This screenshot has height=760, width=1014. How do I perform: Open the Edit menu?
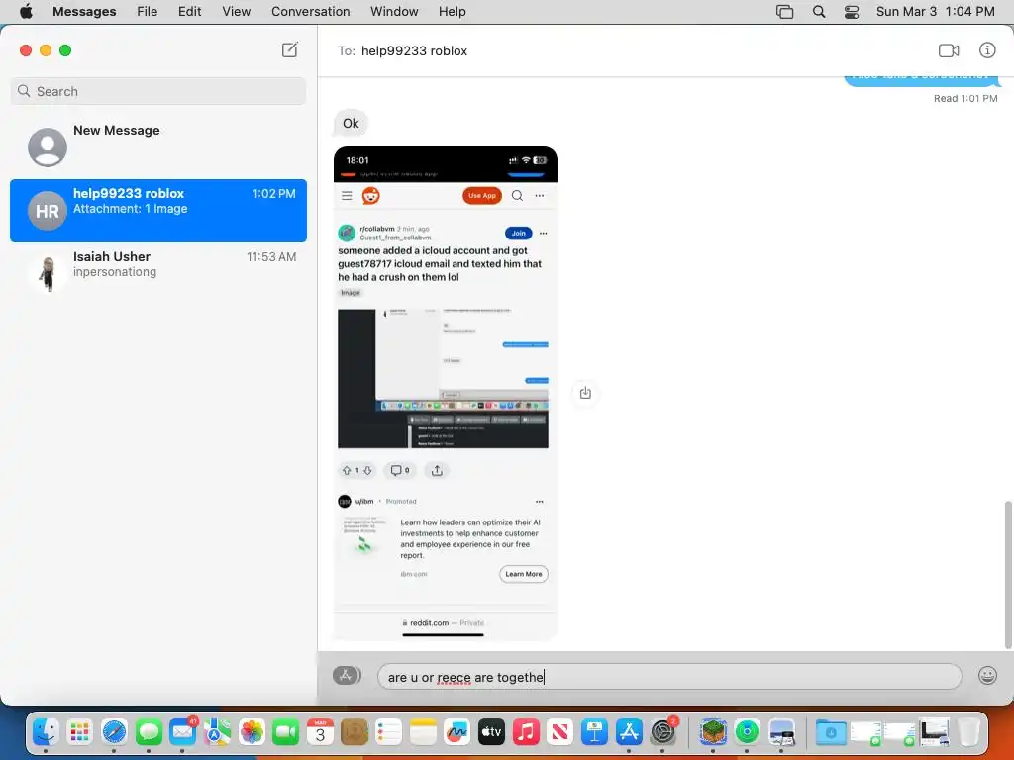click(x=189, y=12)
